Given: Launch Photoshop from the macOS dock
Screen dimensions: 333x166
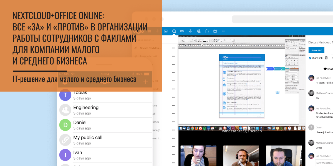Looking at the screenshot, I should [x=228, y=128].
